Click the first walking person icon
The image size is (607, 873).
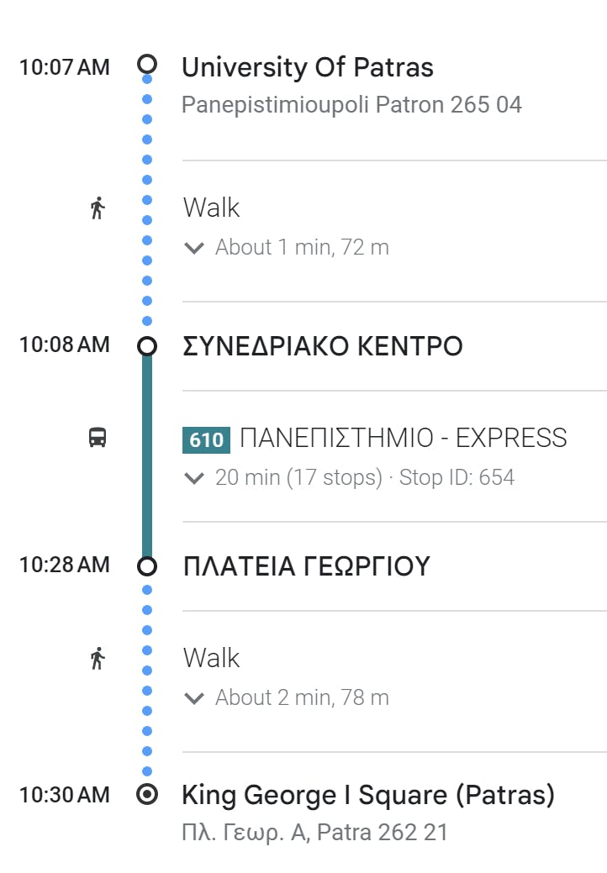(x=98, y=208)
